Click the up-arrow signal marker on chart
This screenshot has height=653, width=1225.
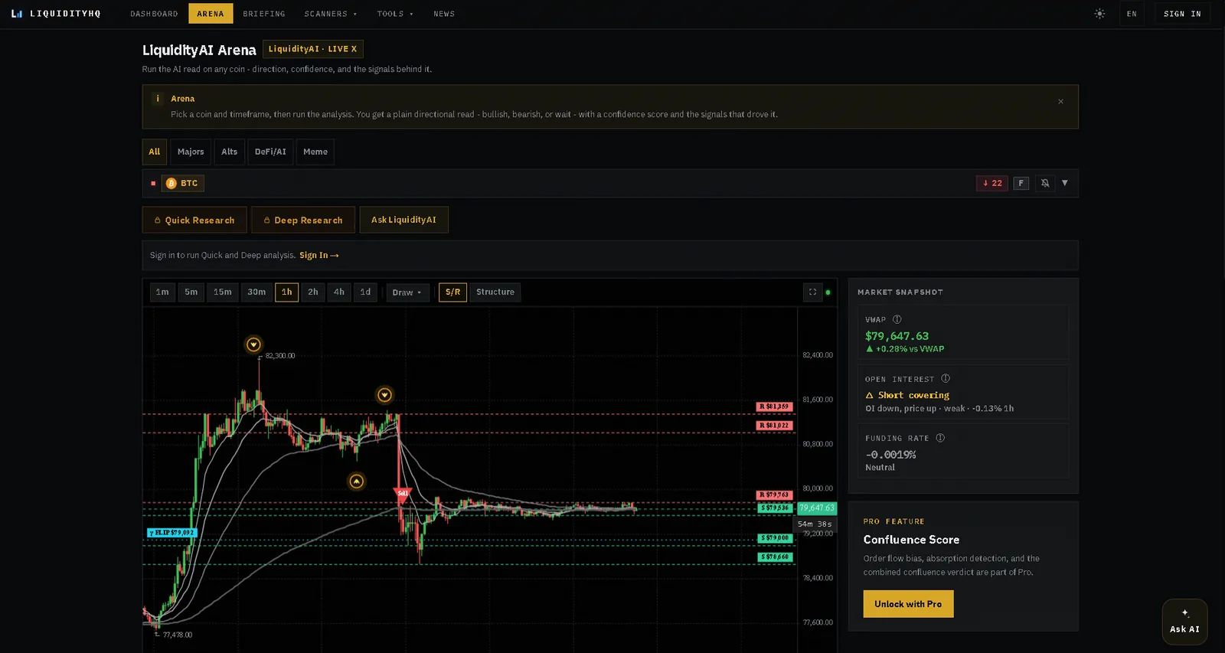pos(356,482)
